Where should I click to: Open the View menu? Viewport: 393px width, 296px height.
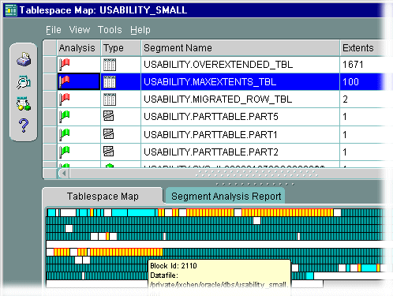point(80,30)
